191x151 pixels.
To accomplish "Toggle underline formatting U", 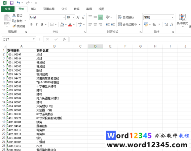I will point(42,24).
